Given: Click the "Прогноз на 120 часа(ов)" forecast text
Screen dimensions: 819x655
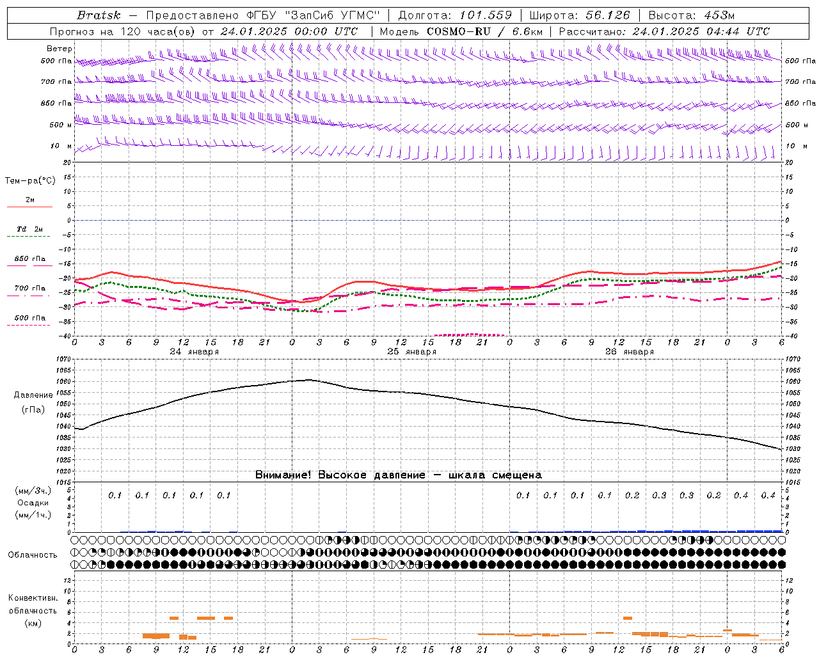Looking at the screenshot, I should (123, 31).
